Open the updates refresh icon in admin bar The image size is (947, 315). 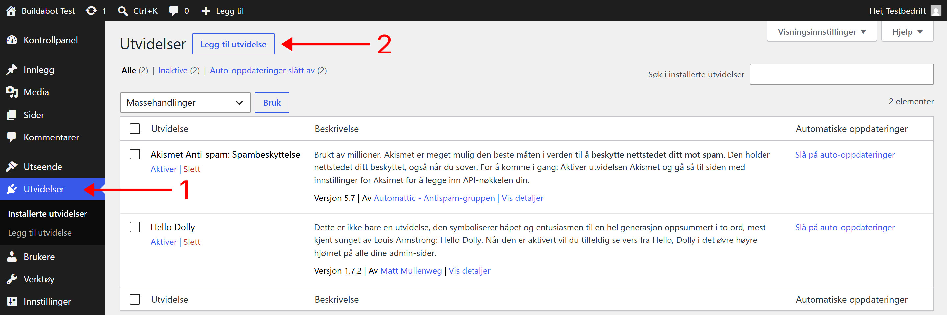91,10
